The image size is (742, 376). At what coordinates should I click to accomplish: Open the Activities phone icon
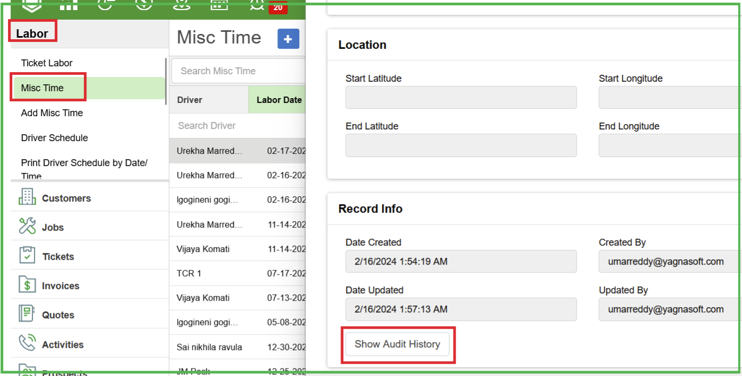click(x=27, y=343)
